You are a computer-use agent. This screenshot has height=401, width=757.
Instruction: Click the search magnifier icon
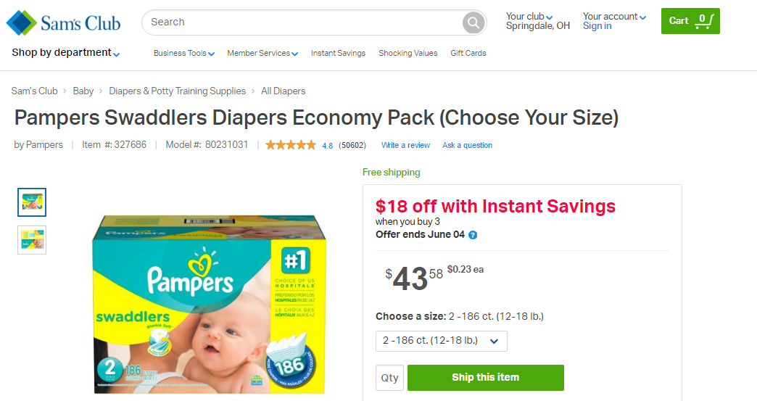(x=473, y=23)
